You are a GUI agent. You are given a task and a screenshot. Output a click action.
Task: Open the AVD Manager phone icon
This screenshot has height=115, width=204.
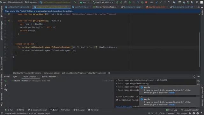[188, 2]
